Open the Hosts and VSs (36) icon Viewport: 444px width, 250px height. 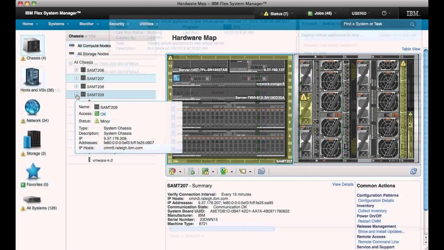pyautogui.click(x=32, y=77)
